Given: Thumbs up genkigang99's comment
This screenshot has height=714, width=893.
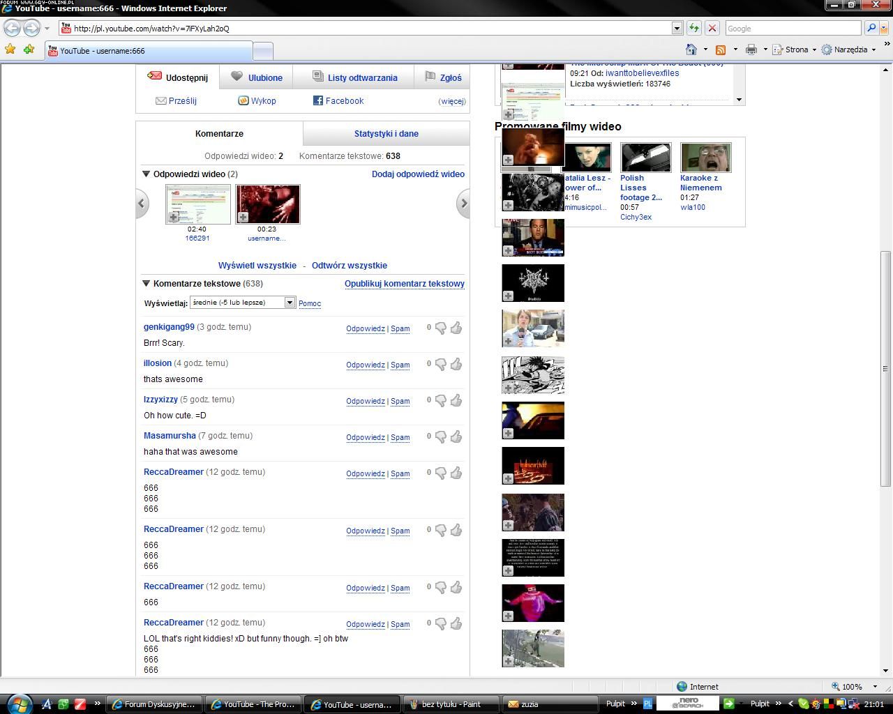Looking at the screenshot, I should (456, 328).
